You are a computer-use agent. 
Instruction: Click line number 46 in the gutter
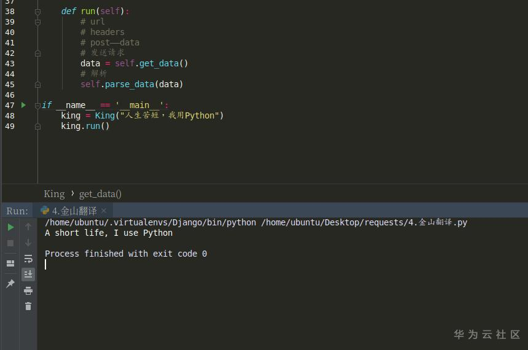[x=10, y=95]
